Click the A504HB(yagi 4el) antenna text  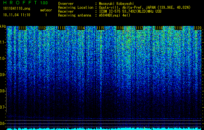pos(114,15)
